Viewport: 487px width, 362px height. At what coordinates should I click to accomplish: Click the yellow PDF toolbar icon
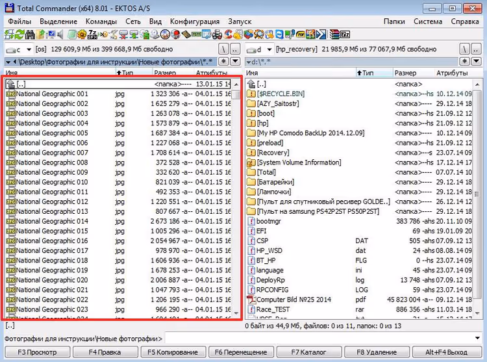pos(301,34)
